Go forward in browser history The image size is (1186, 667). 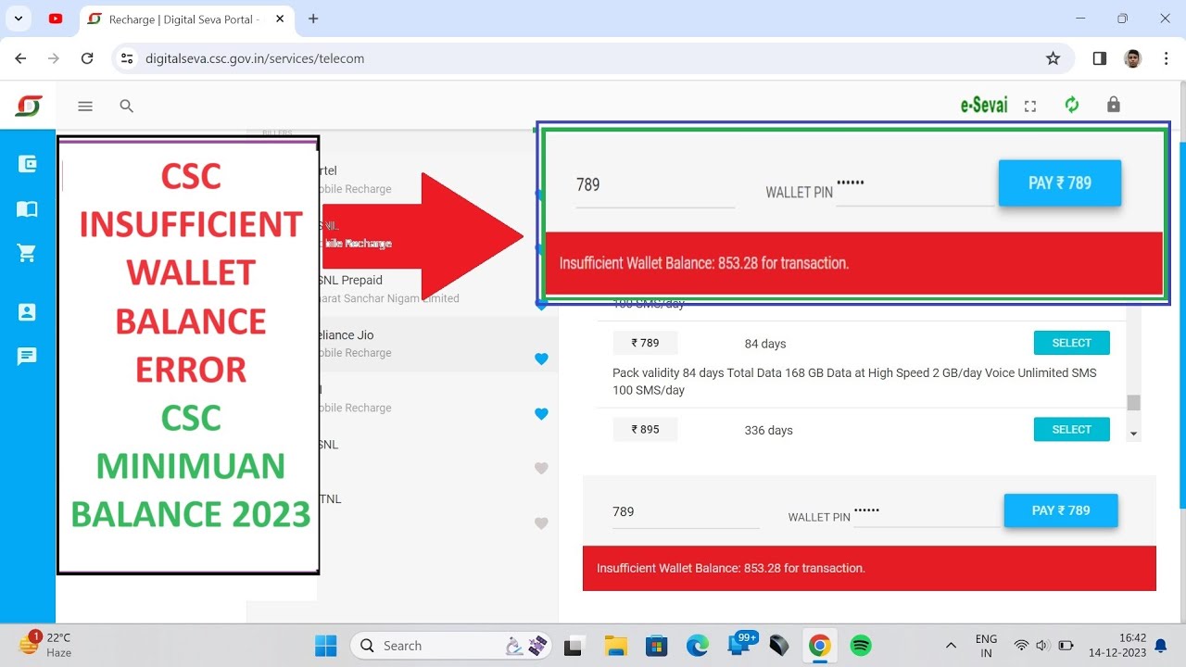[54, 58]
